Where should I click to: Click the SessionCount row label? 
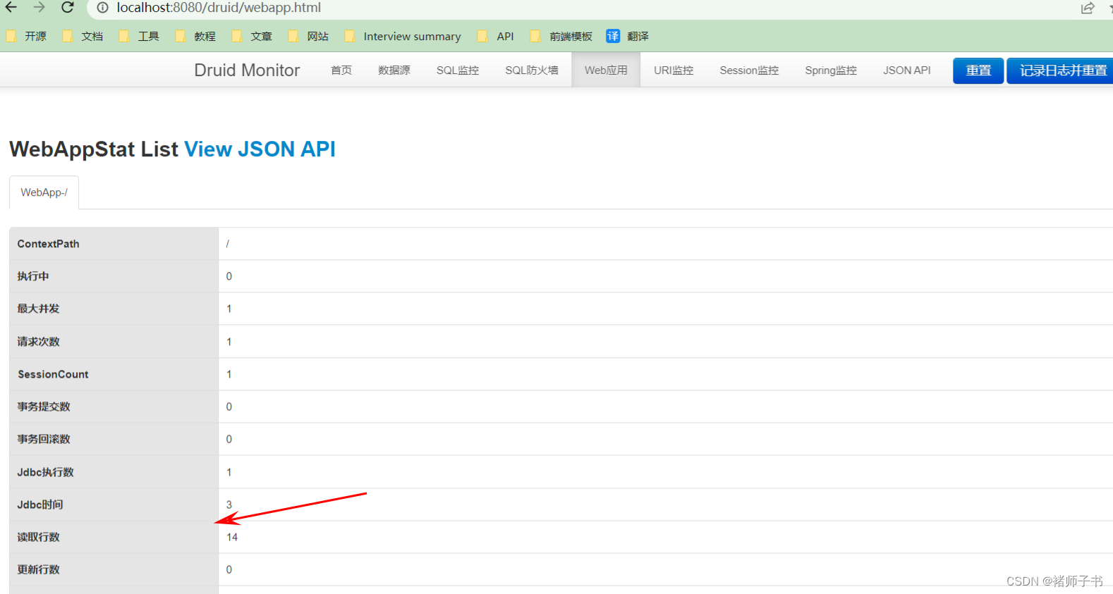click(x=53, y=374)
